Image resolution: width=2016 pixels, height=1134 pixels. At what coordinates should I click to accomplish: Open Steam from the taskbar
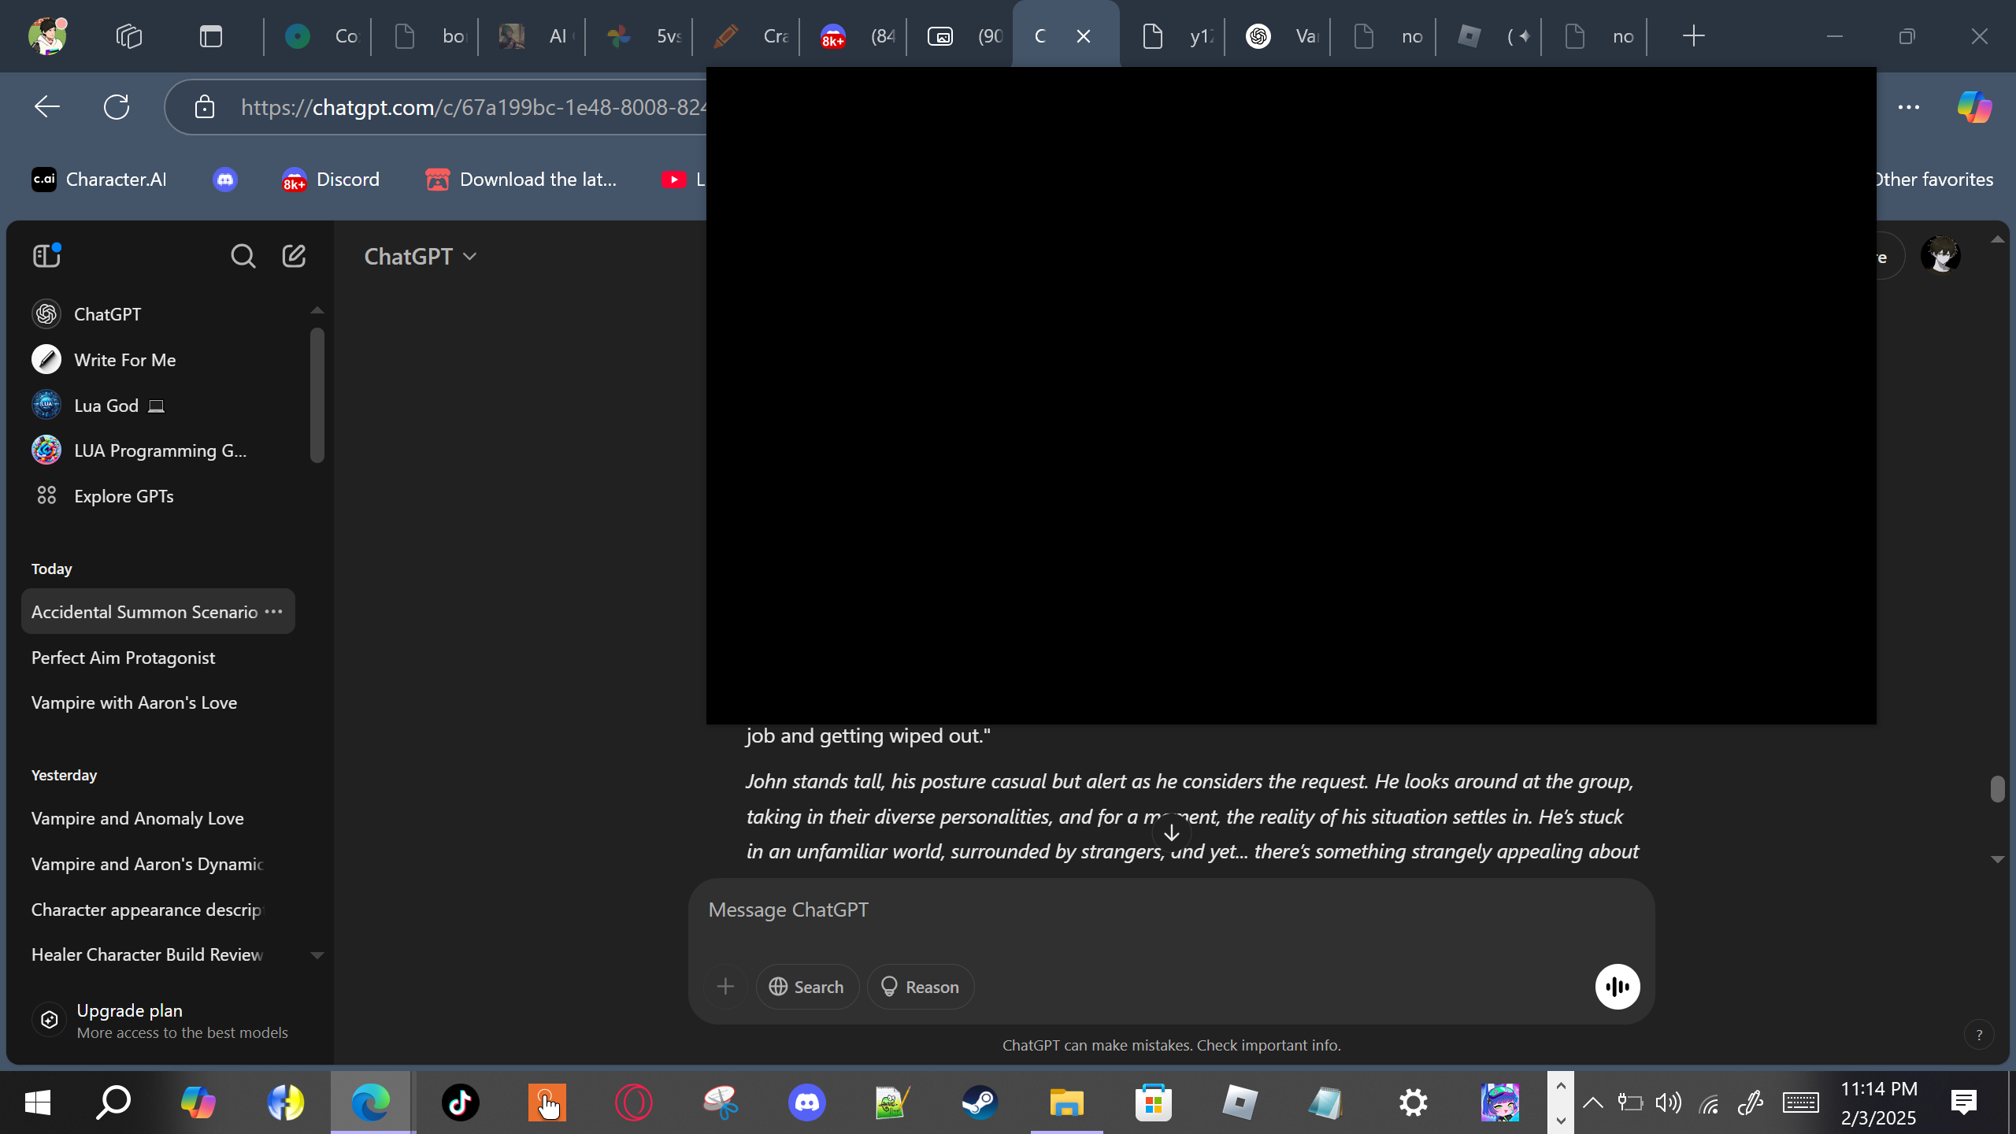980,1102
